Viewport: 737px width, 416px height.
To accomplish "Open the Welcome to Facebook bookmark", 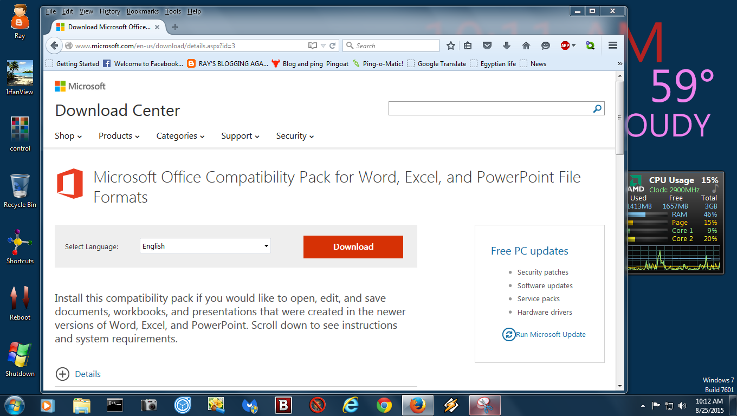I will 143,63.
